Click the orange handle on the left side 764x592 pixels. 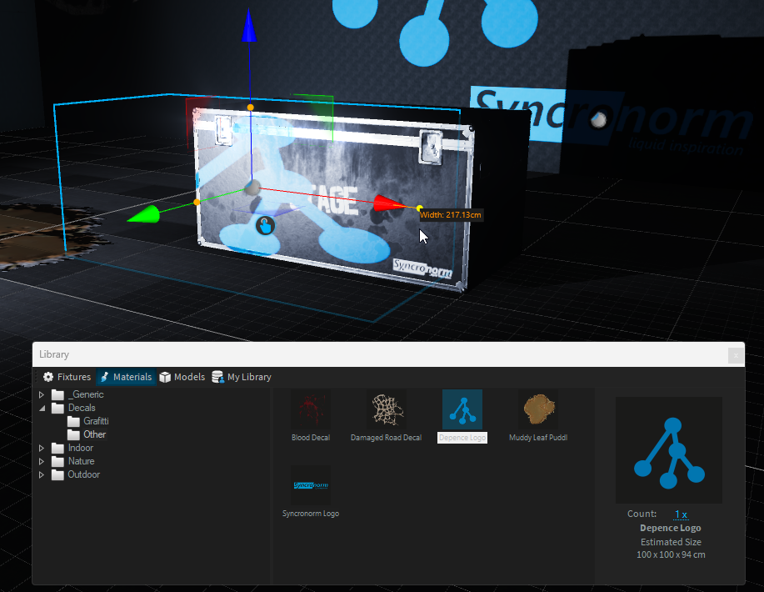point(197,202)
